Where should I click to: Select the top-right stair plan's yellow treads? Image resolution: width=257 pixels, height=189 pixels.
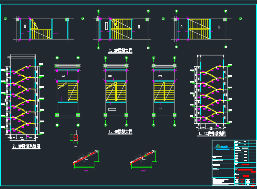coord(199,29)
